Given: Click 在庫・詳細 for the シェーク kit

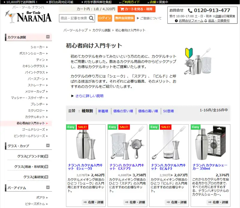Looking at the screenshot, I should tap(93, 202).
